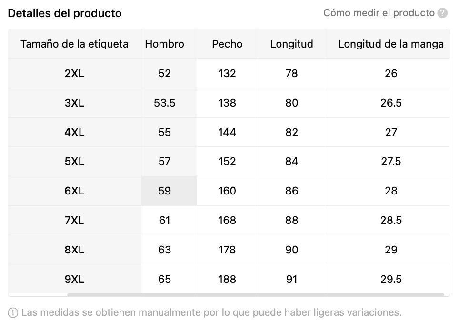Choose the 5XL size row label
This screenshot has height=330, width=459.
point(74,162)
